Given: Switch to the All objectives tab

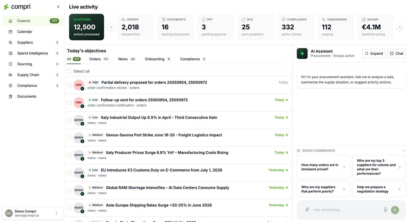Looking at the screenshot, I should [x=74, y=59].
